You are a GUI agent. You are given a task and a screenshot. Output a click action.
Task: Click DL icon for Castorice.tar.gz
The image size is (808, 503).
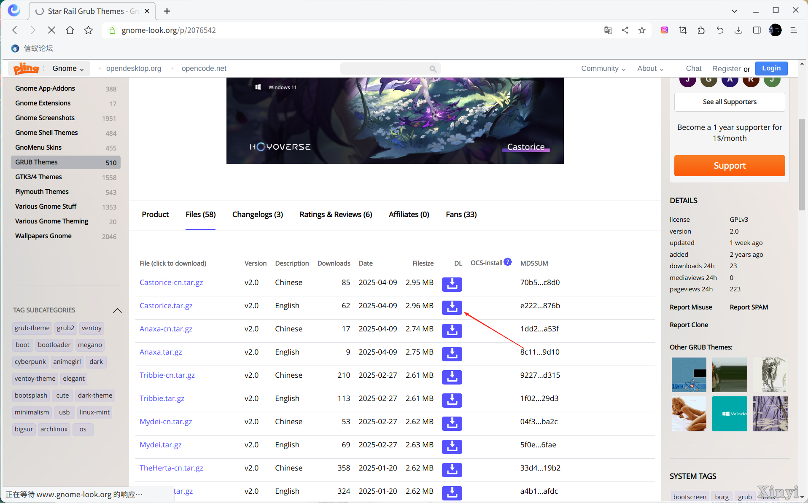(452, 307)
